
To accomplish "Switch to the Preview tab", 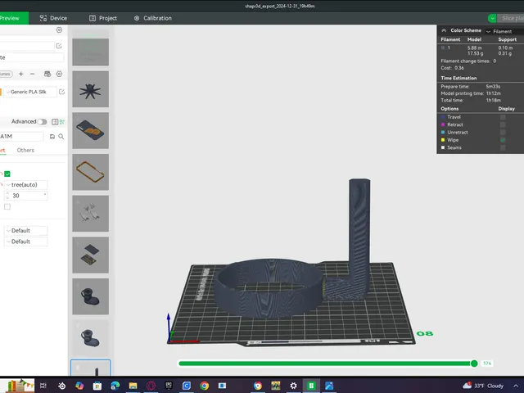I will coord(13,18).
